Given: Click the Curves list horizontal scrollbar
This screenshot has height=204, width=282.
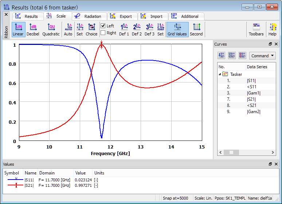Looking at the screenshot, I should (246, 152).
